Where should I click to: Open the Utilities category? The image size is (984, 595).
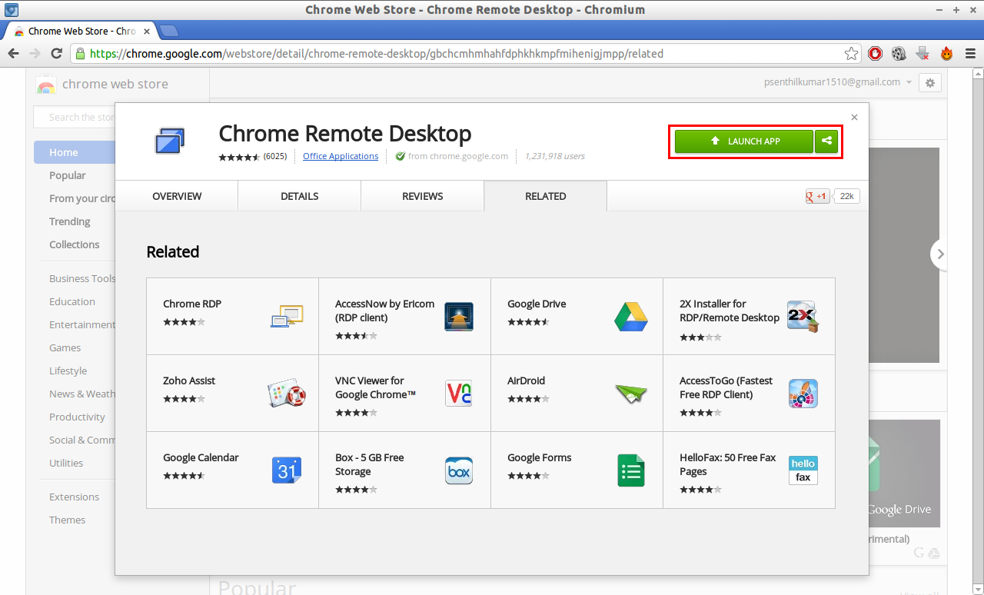66,463
